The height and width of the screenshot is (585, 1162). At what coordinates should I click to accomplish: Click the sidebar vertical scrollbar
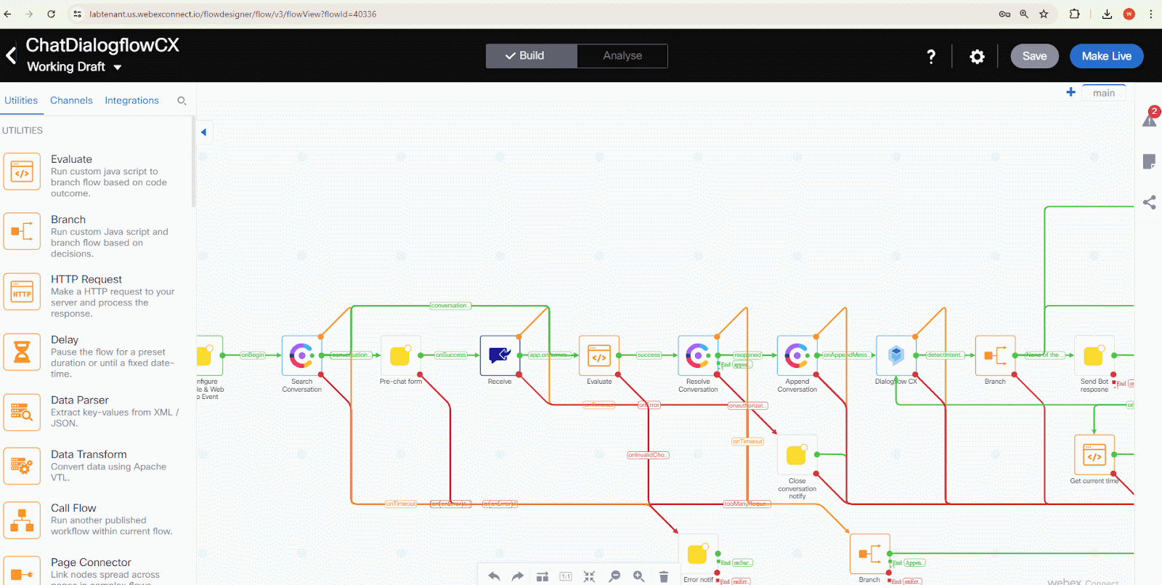pyautogui.click(x=193, y=161)
